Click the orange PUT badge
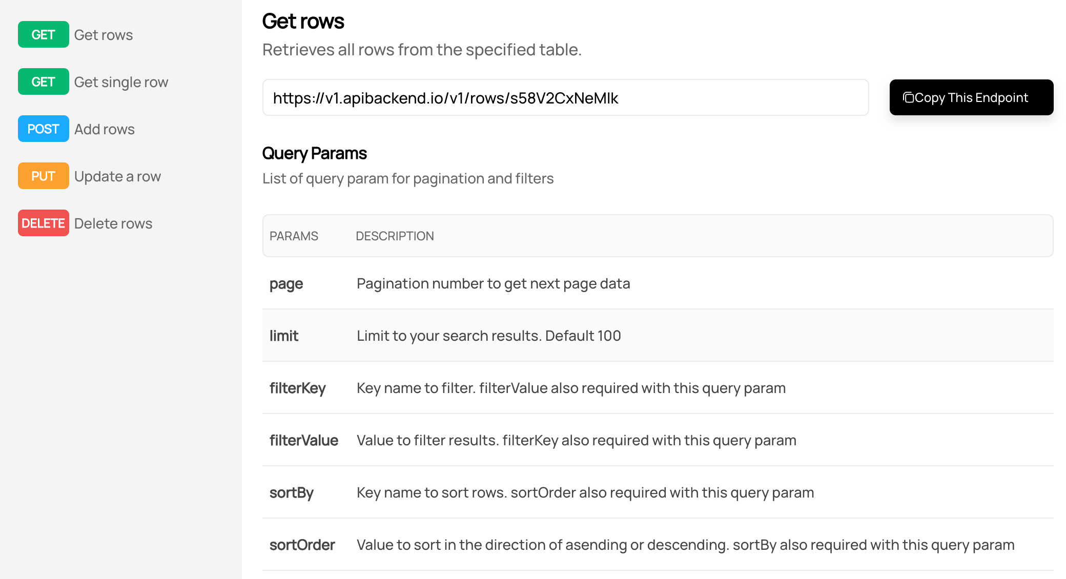The image size is (1066, 579). coord(43,176)
